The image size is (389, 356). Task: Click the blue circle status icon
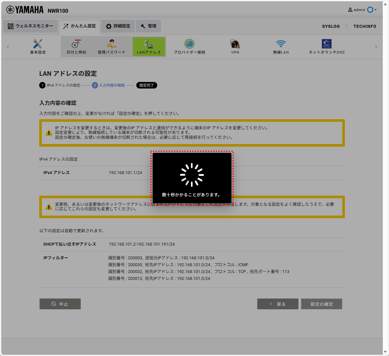point(370,10)
